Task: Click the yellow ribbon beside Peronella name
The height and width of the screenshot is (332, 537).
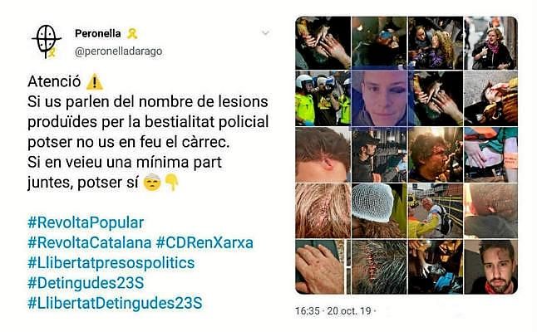Action: tap(132, 33)
